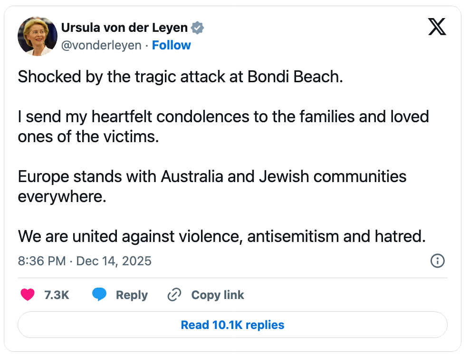
Task: Click the Ursula von der Leyen display name
Action: [124, 28]
